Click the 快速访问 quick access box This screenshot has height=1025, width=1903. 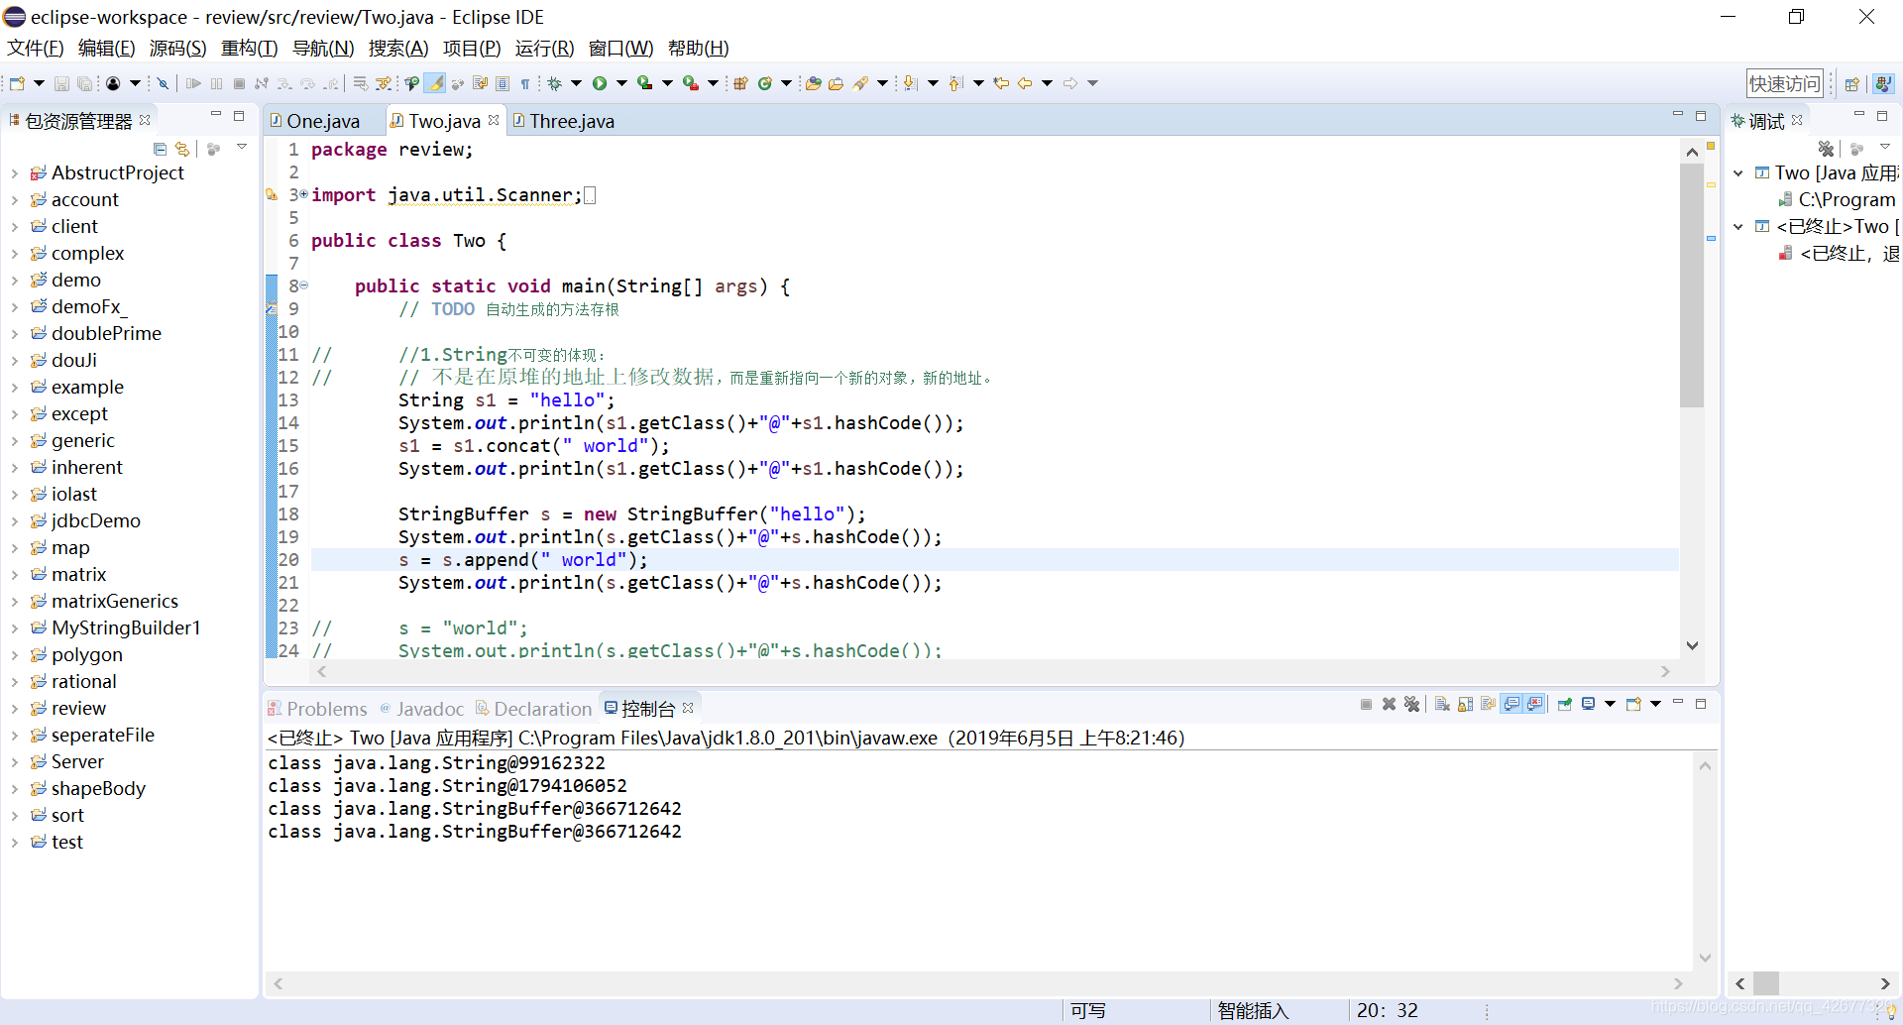[1785, 83]
